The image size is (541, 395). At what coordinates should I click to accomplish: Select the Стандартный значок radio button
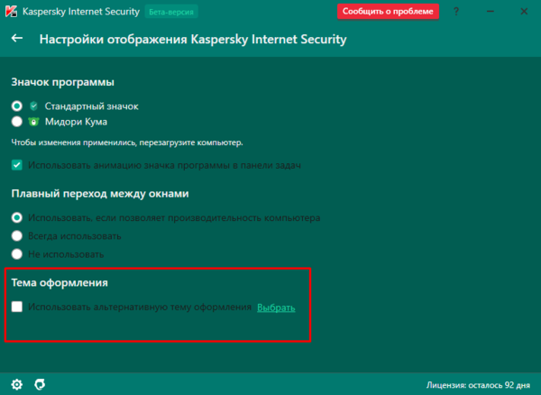pyautogui.click(x=17, y=106)
